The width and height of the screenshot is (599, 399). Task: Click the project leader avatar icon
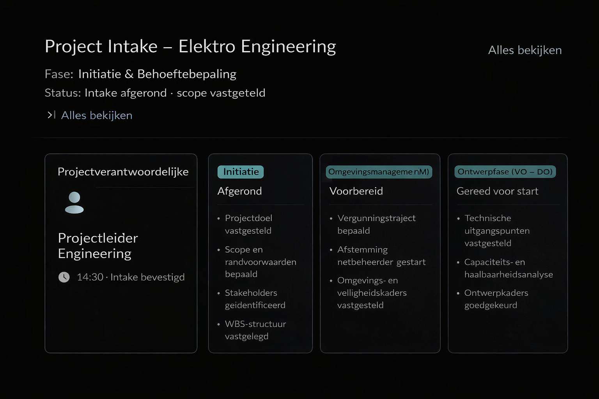[74, 203]
